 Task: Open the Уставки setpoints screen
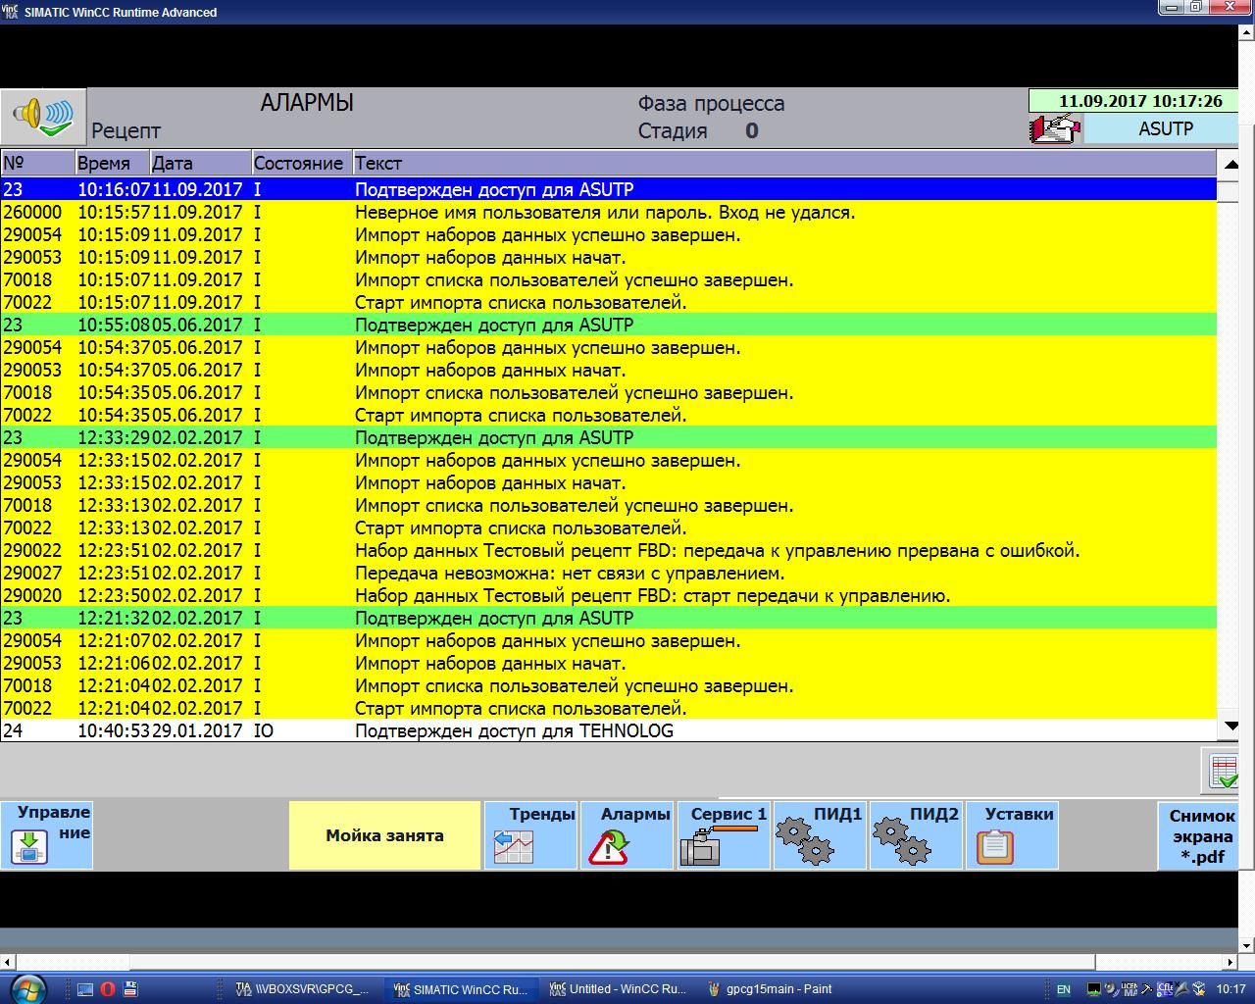click(1012, 834)
